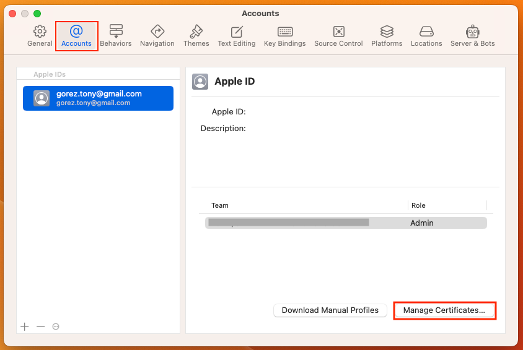Image resolution: width=523 pixels, height=350 pixels.
Task: Open Source Control preferences
Action: point(338,36)
